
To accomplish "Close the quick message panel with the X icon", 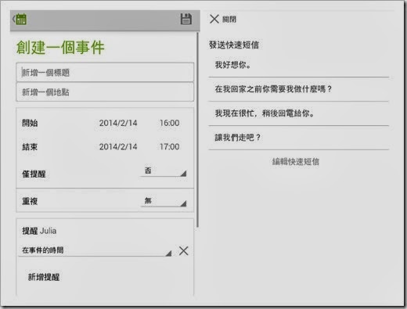I will click(214, 19).
